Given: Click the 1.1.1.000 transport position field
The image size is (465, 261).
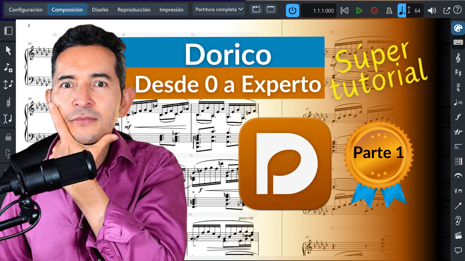Looking at the screenshot, I should point(318,11).
